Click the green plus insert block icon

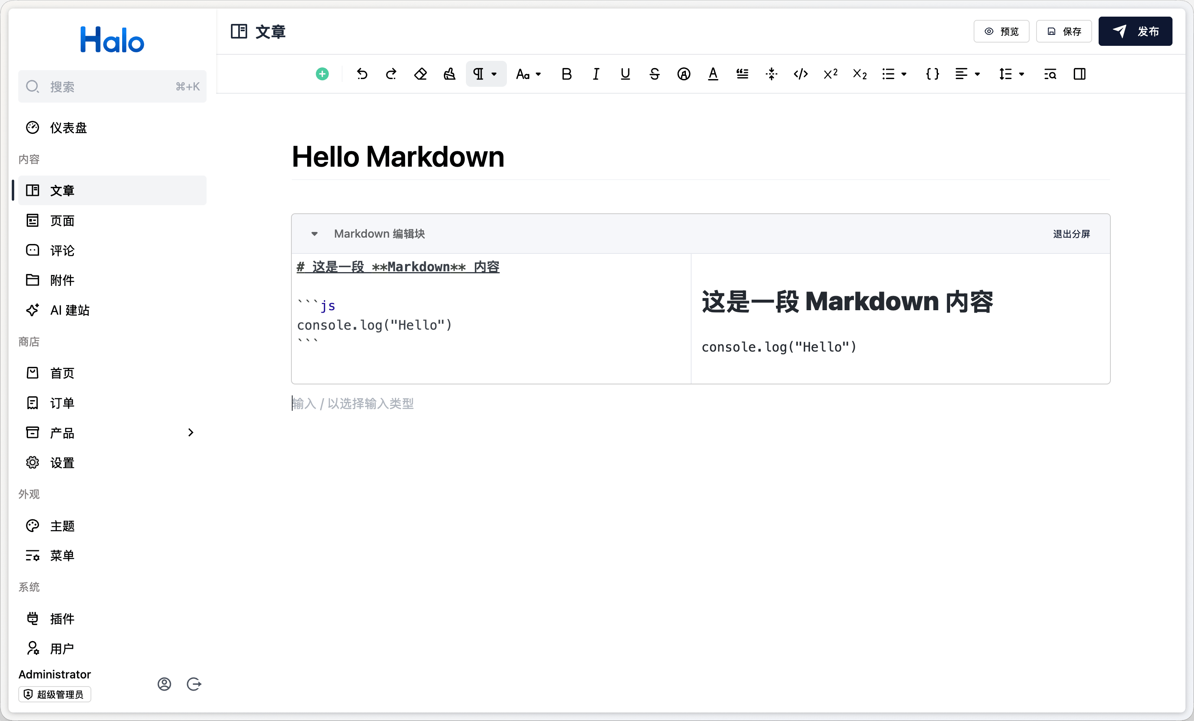tap(322, 74)
